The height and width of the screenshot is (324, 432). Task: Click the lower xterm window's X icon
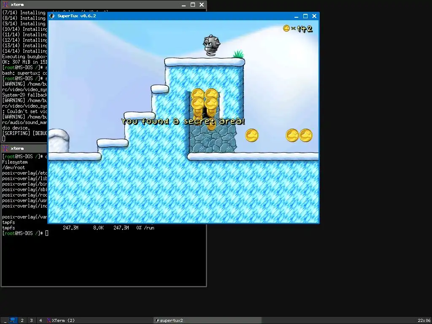[x=5, y=148]
